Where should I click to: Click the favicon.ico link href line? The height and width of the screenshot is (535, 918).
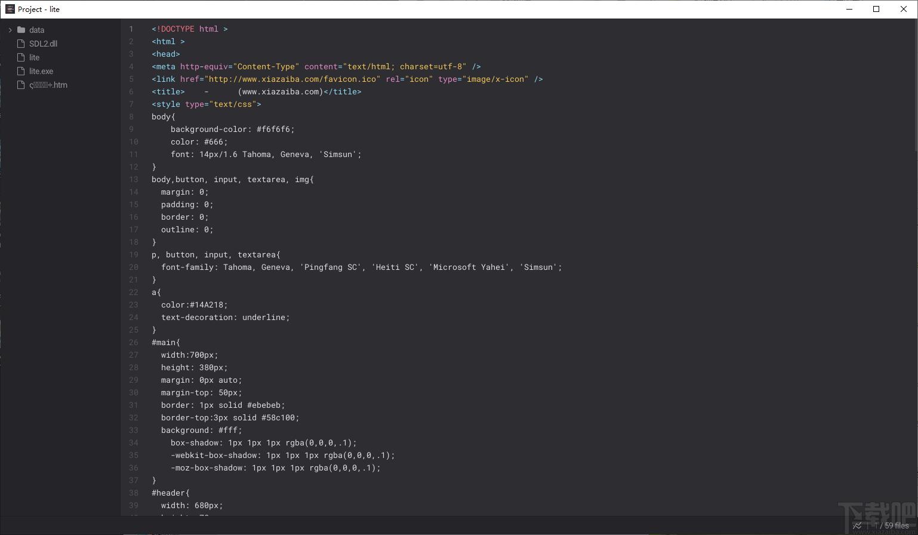(347, 79)
